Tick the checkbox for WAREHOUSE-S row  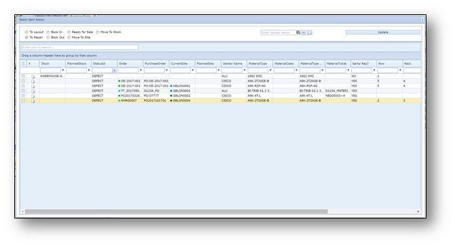click(23, 76)
